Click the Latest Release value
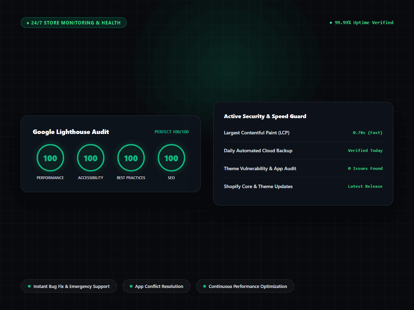The image size is (414, 310). pos(365,186)
